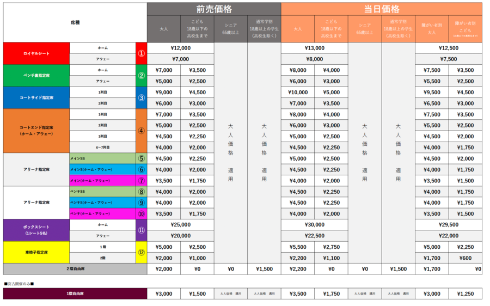
Task: Select the 2階自由席 row label
Action: (75, 269)
